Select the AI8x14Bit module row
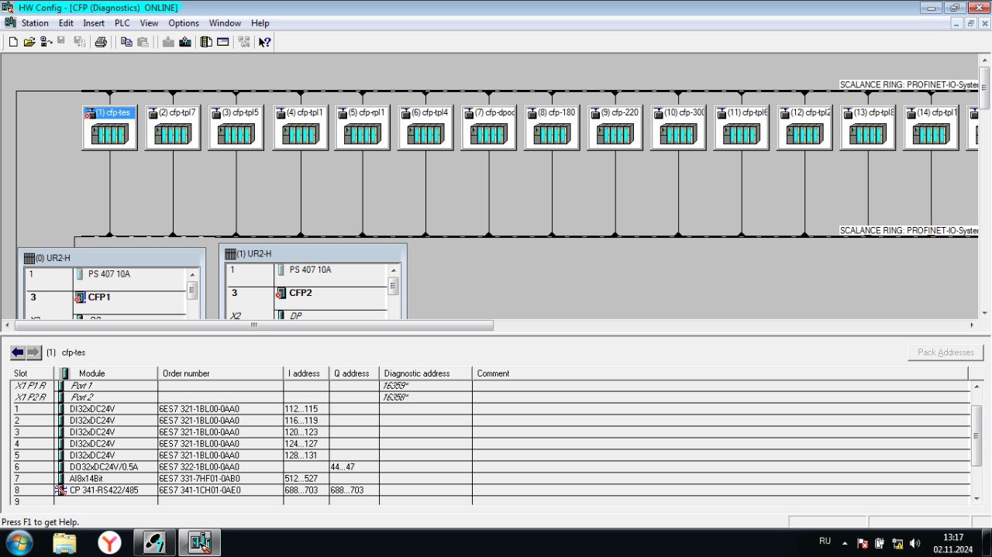The height and width of the screenshot is (557, 992). [x=489, y=479]
